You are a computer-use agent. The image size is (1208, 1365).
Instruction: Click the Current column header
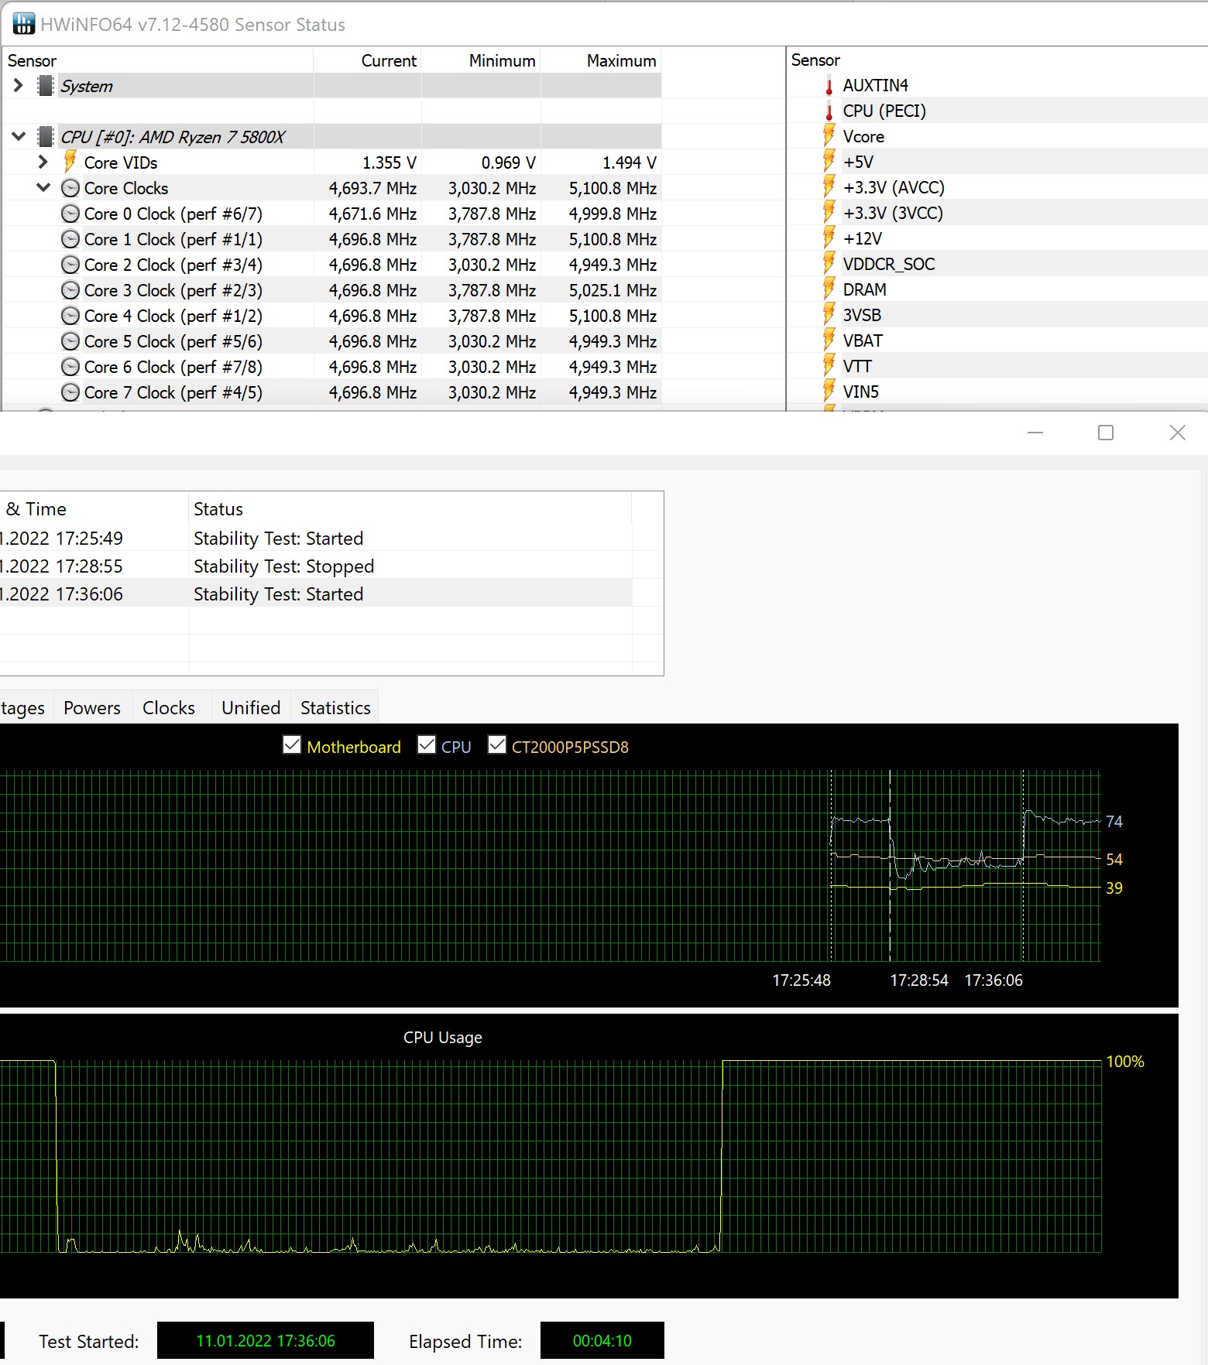tap(368, 60)
